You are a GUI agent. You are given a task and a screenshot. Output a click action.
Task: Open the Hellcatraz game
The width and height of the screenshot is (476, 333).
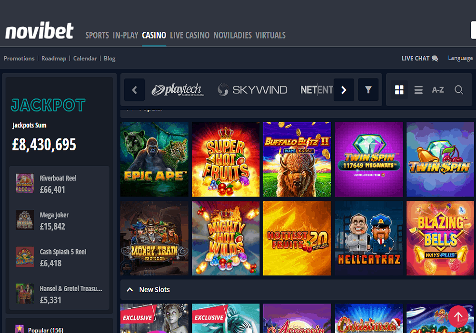point(369,238)
